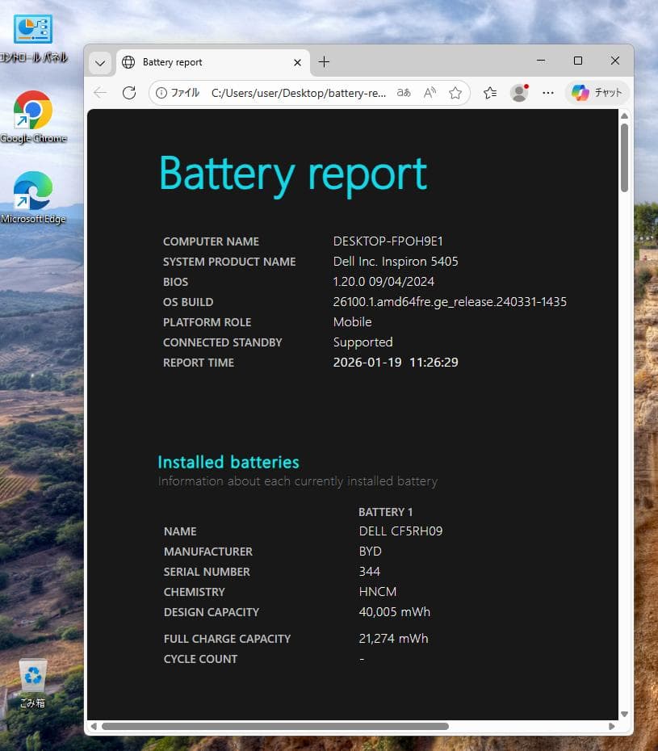
Task: Open Copilot with the チャット icon
Action: click(x=597, y=92)
